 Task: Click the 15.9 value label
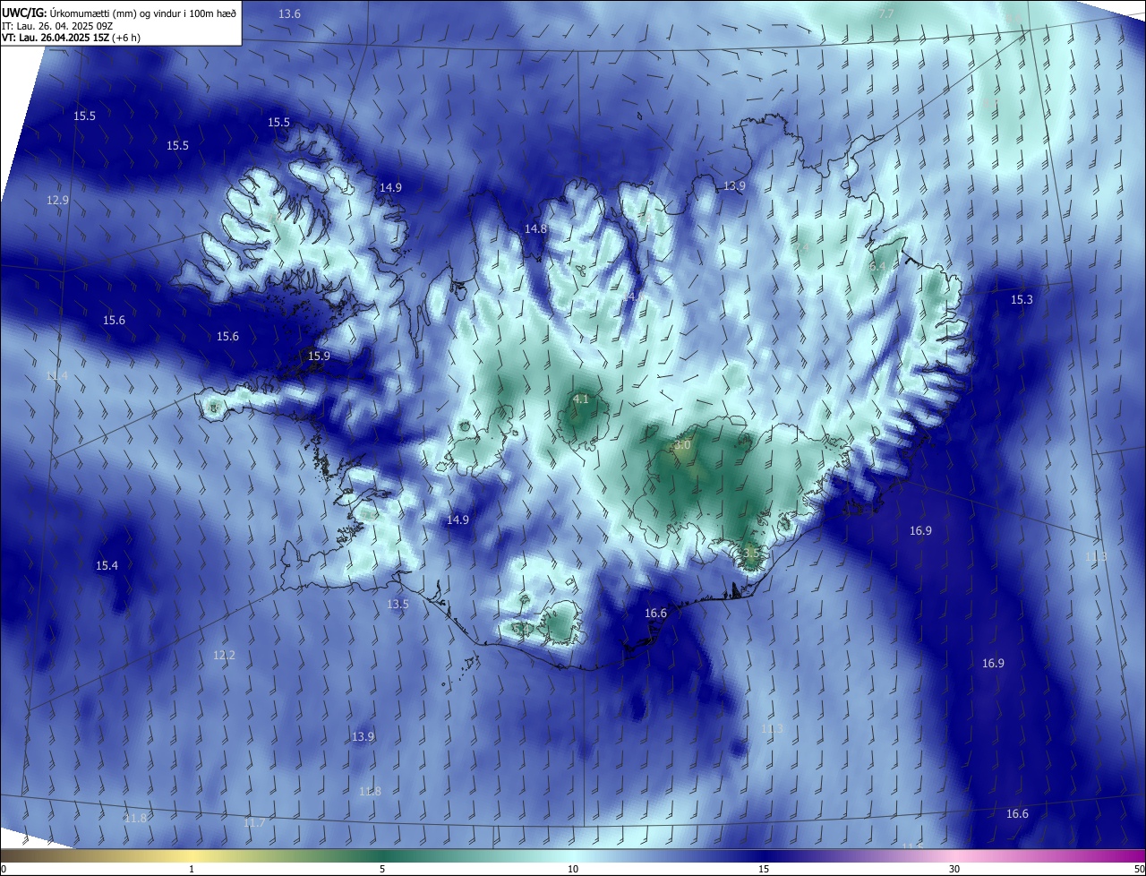319,356
